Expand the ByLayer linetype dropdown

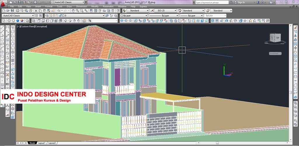pos(177,16)
